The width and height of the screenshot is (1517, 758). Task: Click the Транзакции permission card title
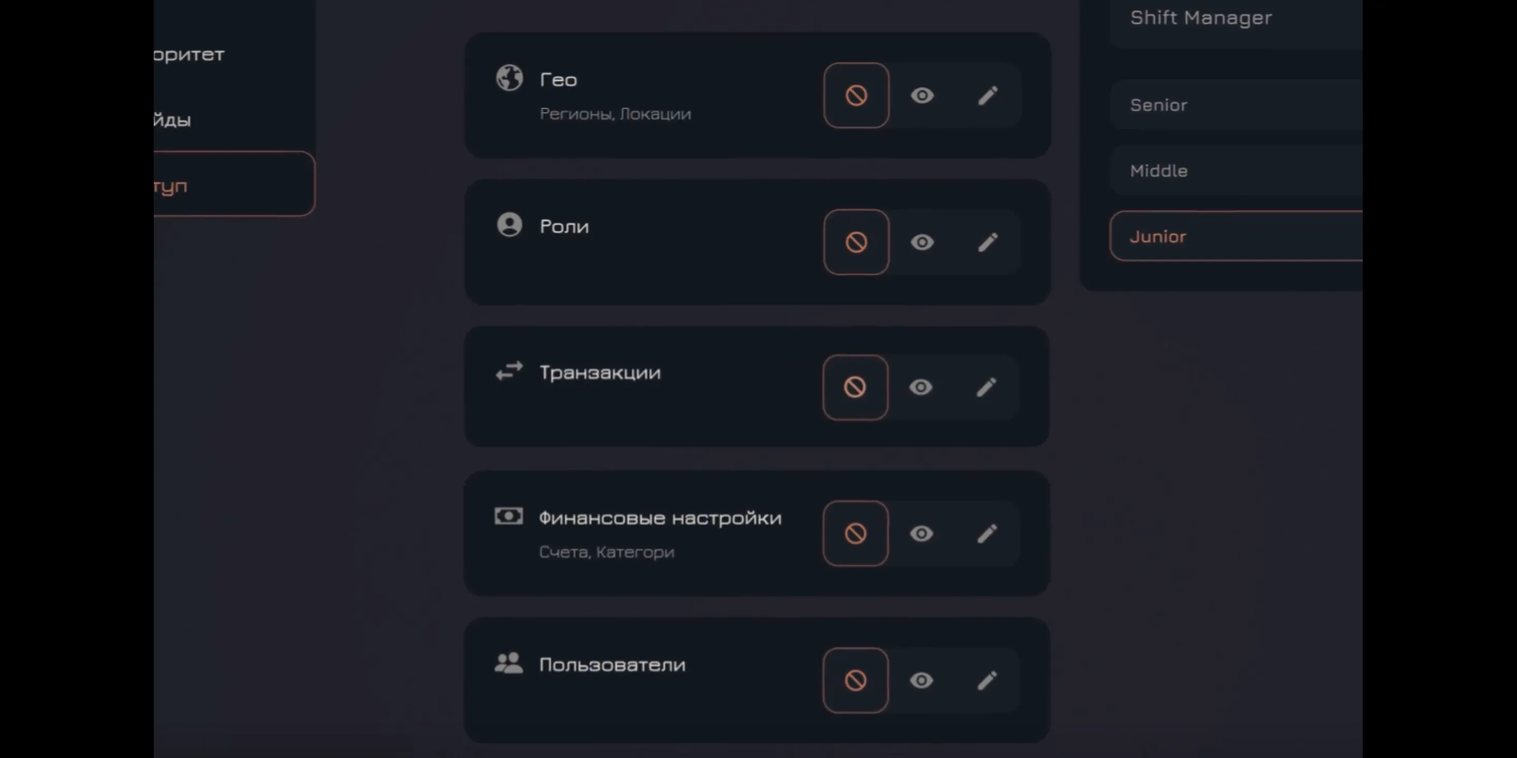tap(600, 372)
